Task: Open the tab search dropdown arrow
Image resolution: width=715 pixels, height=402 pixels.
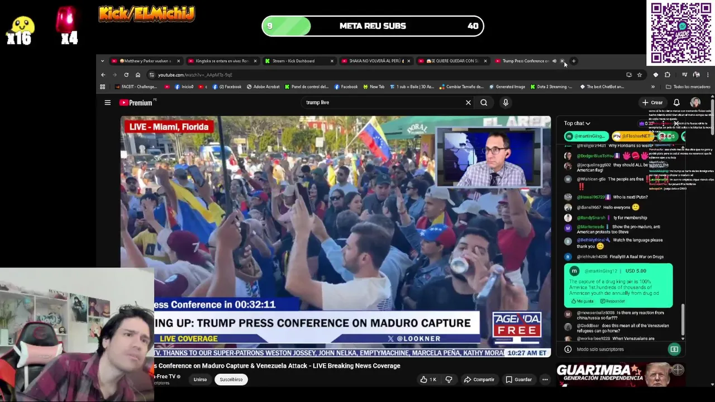Action: coord(102,61)
